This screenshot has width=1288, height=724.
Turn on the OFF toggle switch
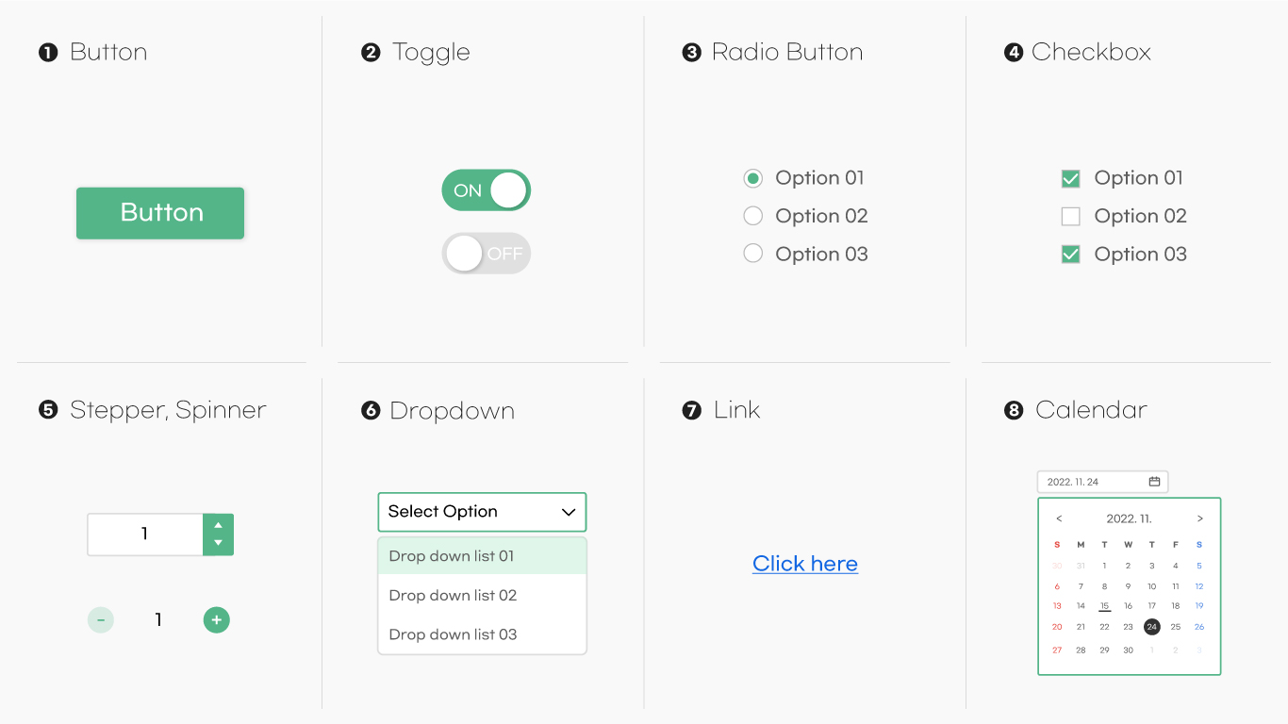pos(487,254)
